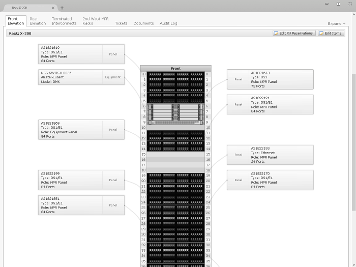Viewport: 356px width, 267px height.
Task: Select the Alcatel-Lucent DMX chassis in the rack
Action: tap(175, 114)
